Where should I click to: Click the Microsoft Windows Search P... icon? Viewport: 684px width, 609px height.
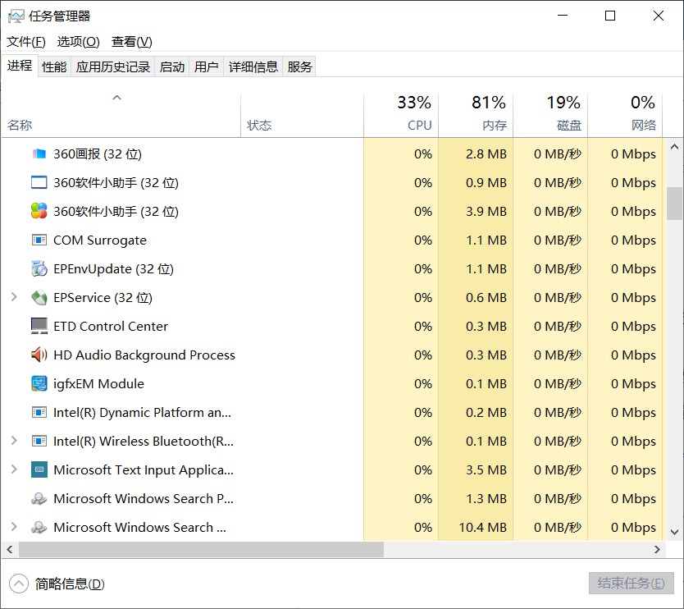pos(39,498)
